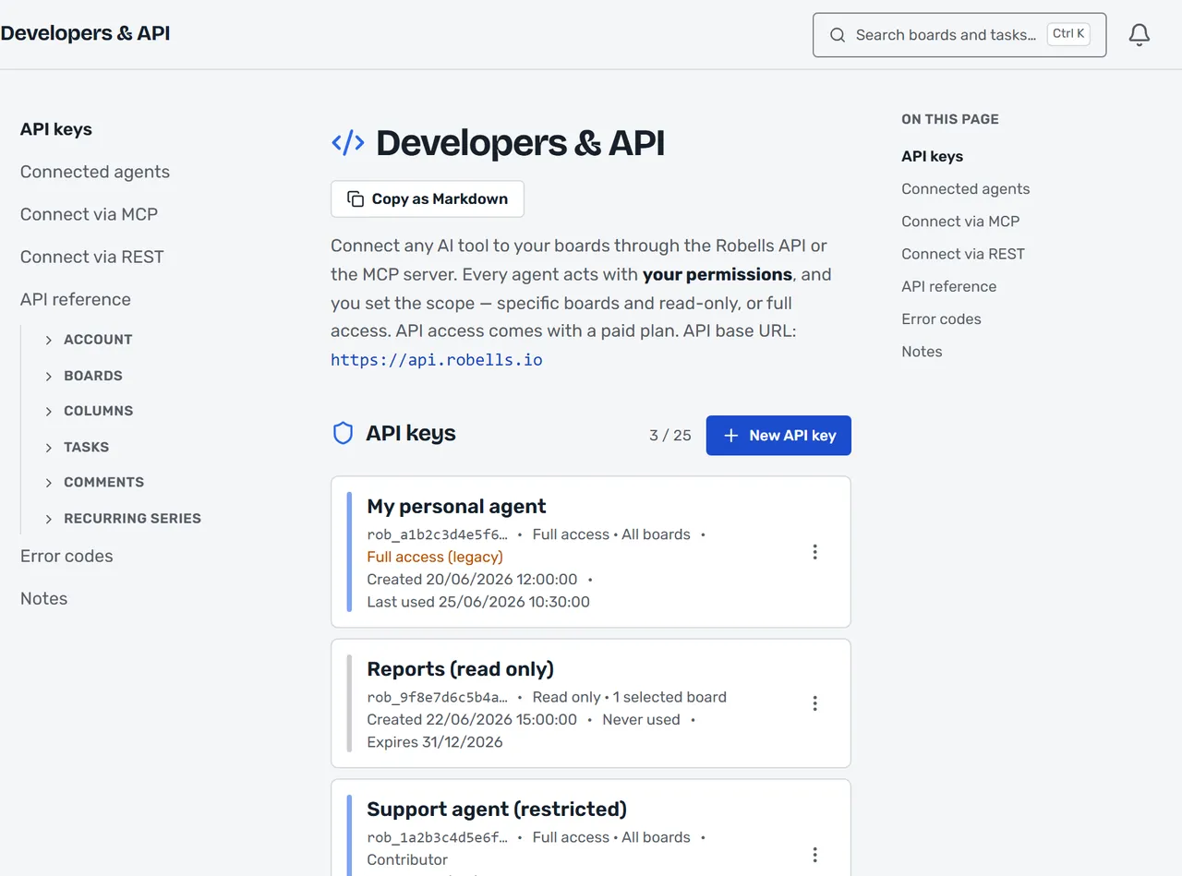Expand the COMMENTS reference section

tap(94, 482)
